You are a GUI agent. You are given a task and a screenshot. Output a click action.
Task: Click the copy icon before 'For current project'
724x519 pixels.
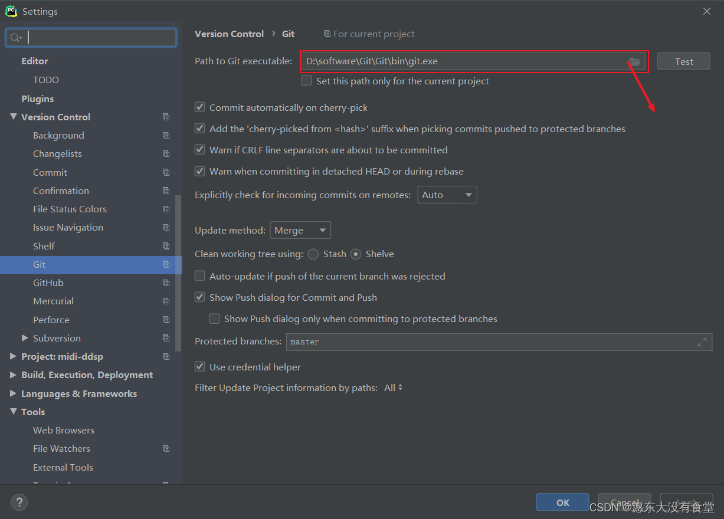[x=327, y=34]
